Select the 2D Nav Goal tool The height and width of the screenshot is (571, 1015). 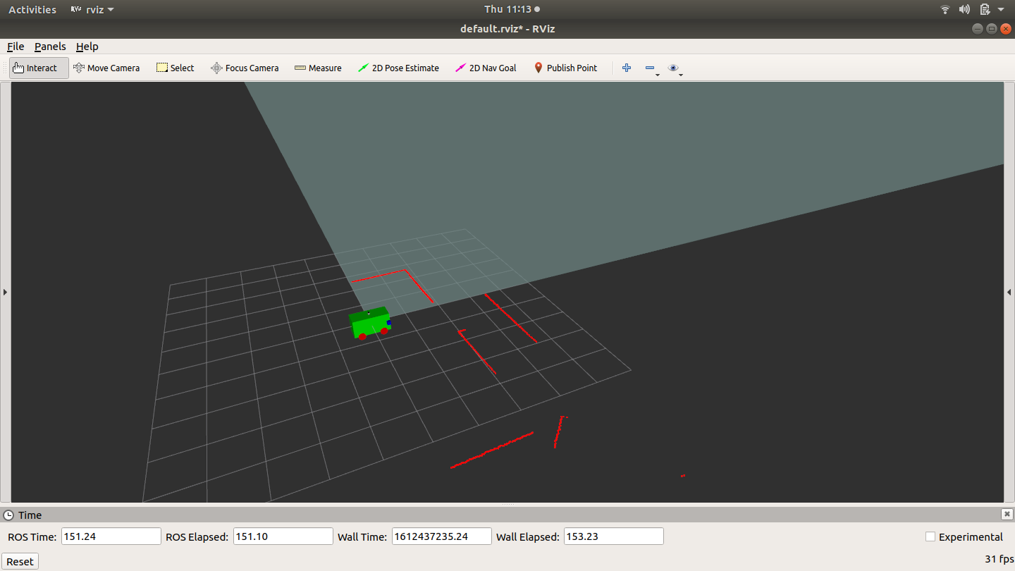486,68
